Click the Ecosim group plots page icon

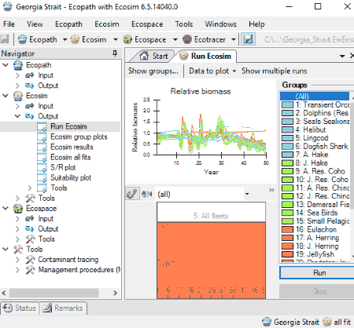[x=42, y=137]
